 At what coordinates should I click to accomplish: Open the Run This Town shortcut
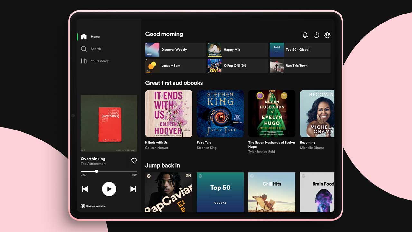pos(300,66)
